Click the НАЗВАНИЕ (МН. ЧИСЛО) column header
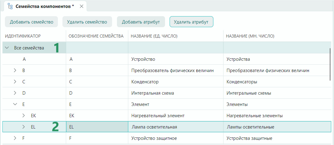The width and height of the screenshot is (334, 145). [250, 36]
